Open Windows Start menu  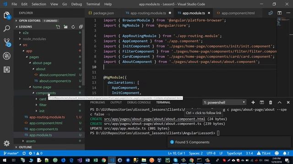[5, 160]
